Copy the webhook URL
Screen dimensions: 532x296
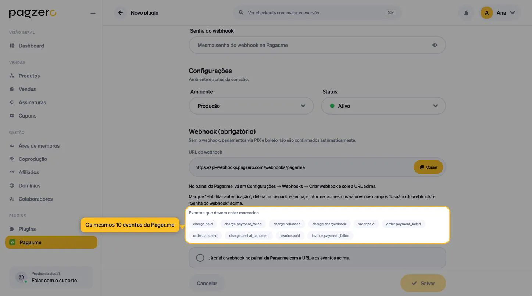pyautogui.click(x=428, y=167)
